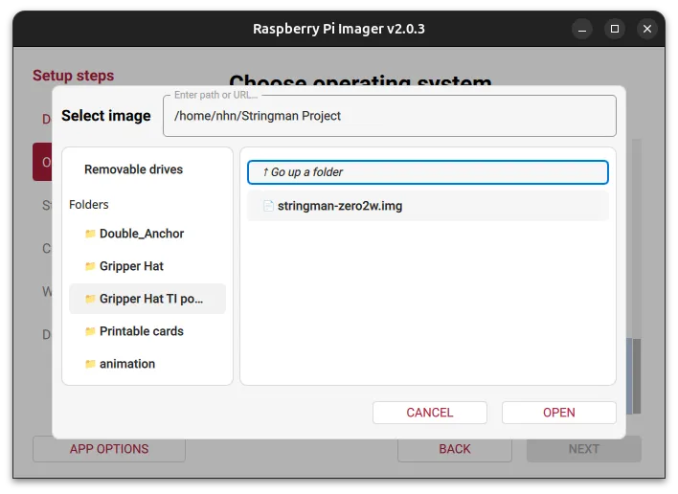Maximize the Raspberry Pi Imager window
The height and width of the screenshot is (494, 678).
pyautogui.click(x=615, y=29)
